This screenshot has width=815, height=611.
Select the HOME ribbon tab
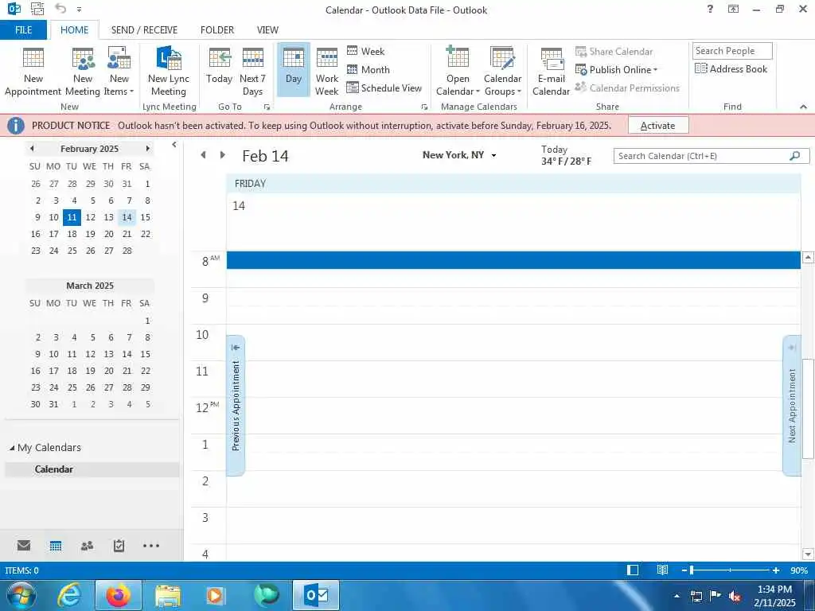click(x=74, y=30)
